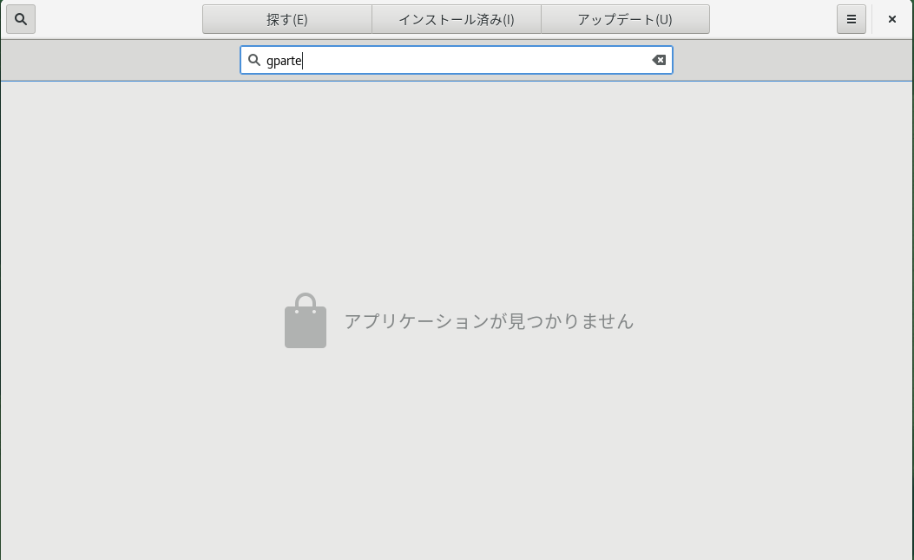Click the magnifier icon inside search field
The width and height of the screenshot is (914, 560).
pos(254,60)
